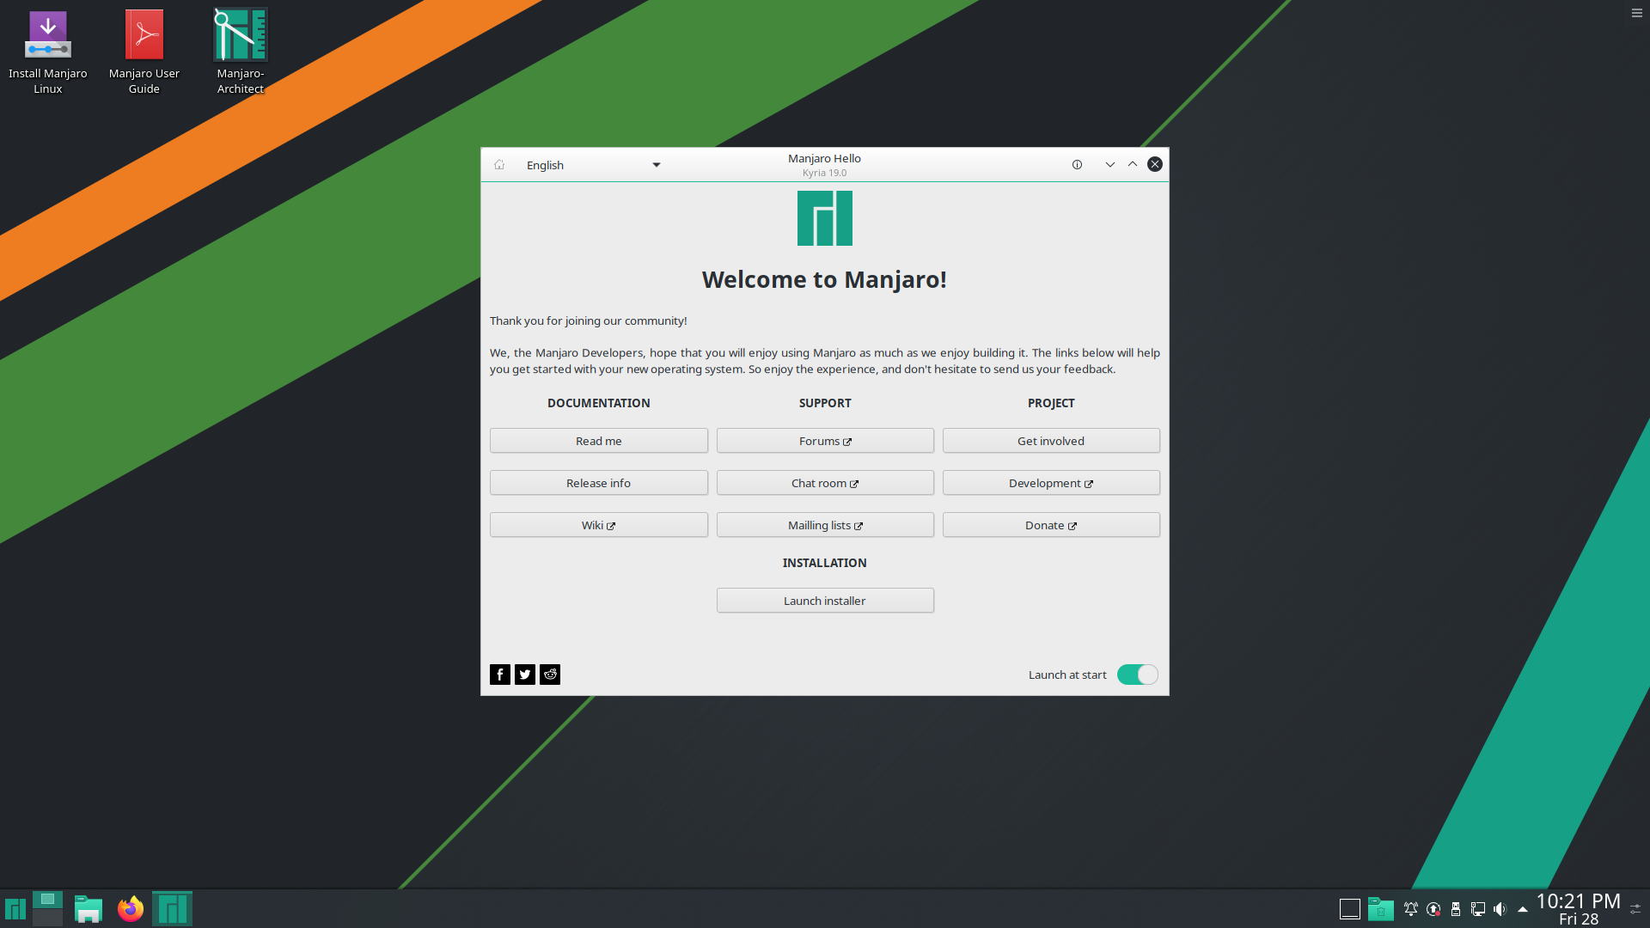Open the audio volume tray icon

1500,909
